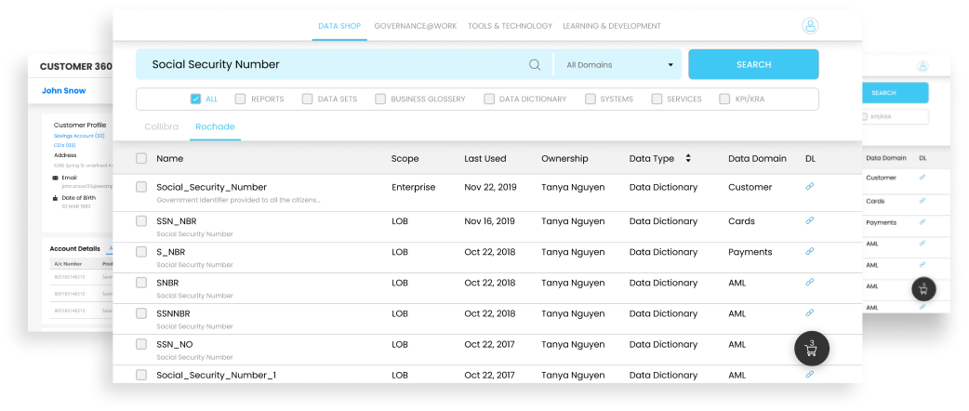Check the KPI/KRA filter checkbox
Image resolution: width=969 pixels, height=411 pixels.
[724, 99]
